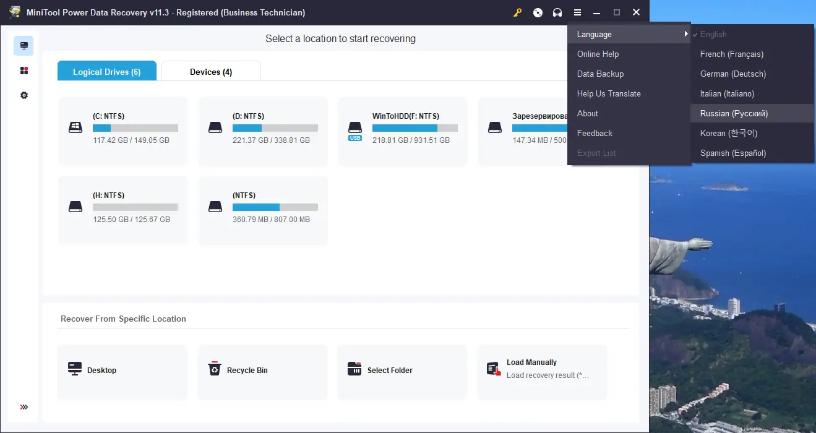Click the Select Folder icon
The image size is (816, 433).
point(354,369)
